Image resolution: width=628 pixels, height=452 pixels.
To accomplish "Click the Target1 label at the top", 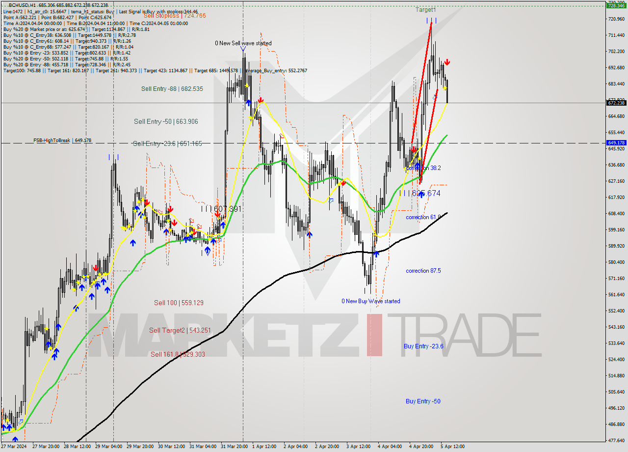I will pyautogui.click(x=425, y=10).
